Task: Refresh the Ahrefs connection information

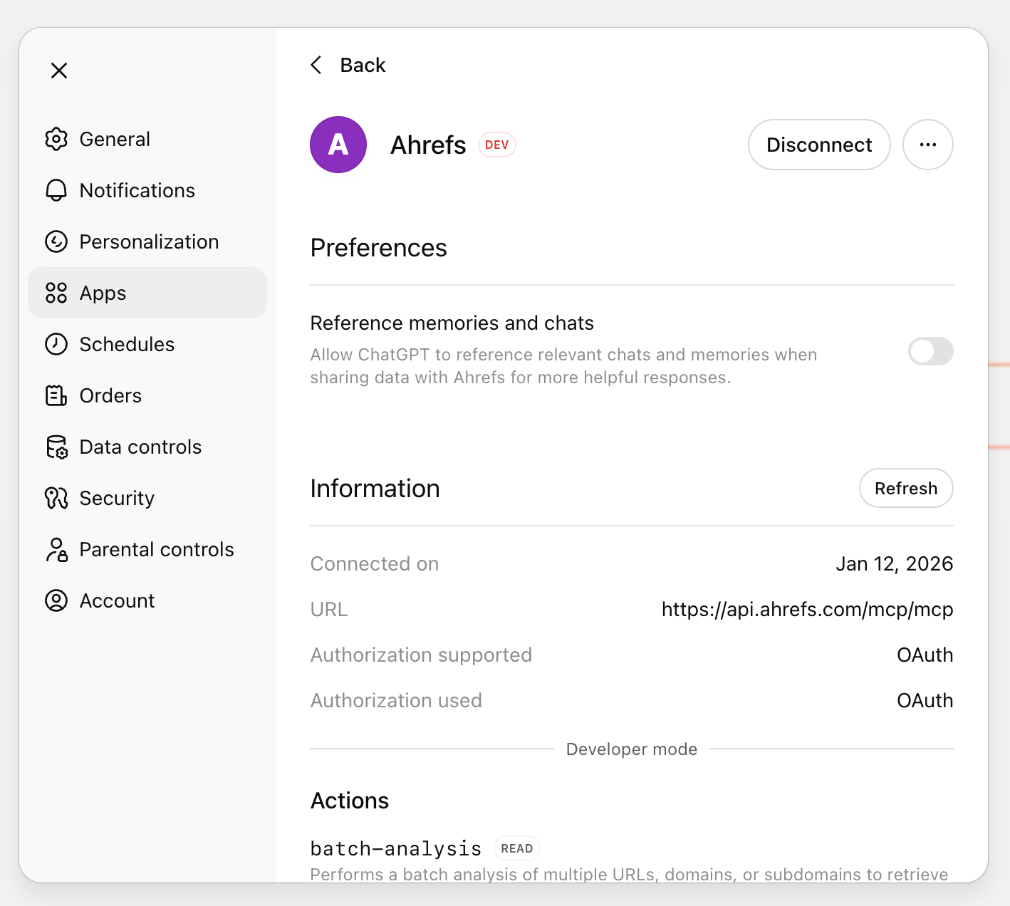Action: click(x=905, y=488)
